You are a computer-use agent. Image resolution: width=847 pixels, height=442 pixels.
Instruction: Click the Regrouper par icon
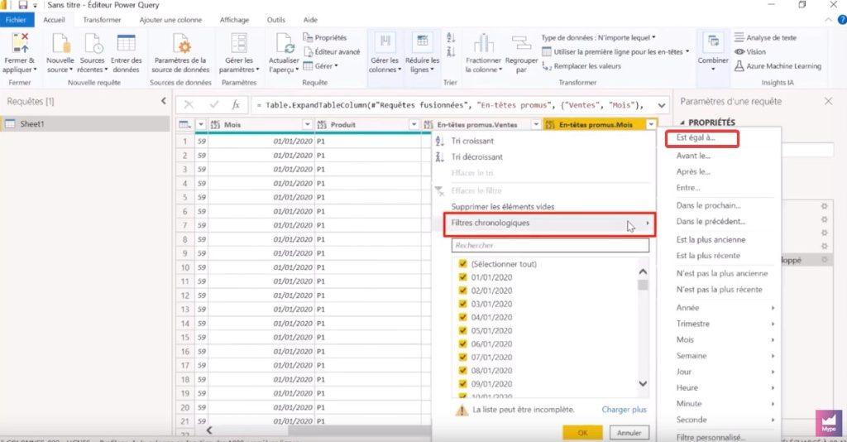pos(521,43)
